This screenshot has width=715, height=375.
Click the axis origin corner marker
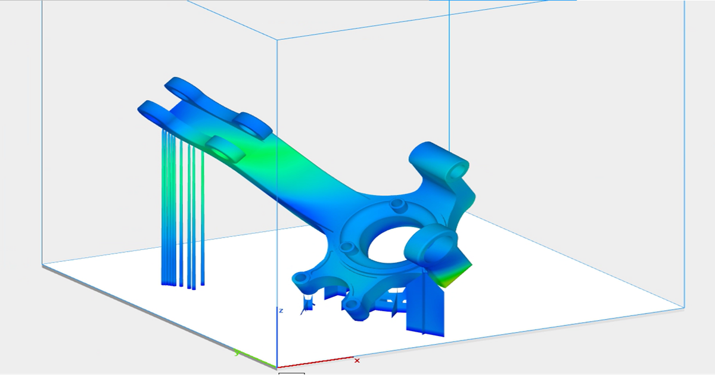(277, 367)
